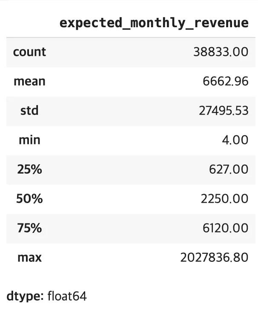This screenshot has height=315, width=258.
Task: Click the header divider line below column name
Action: (131, 37)
